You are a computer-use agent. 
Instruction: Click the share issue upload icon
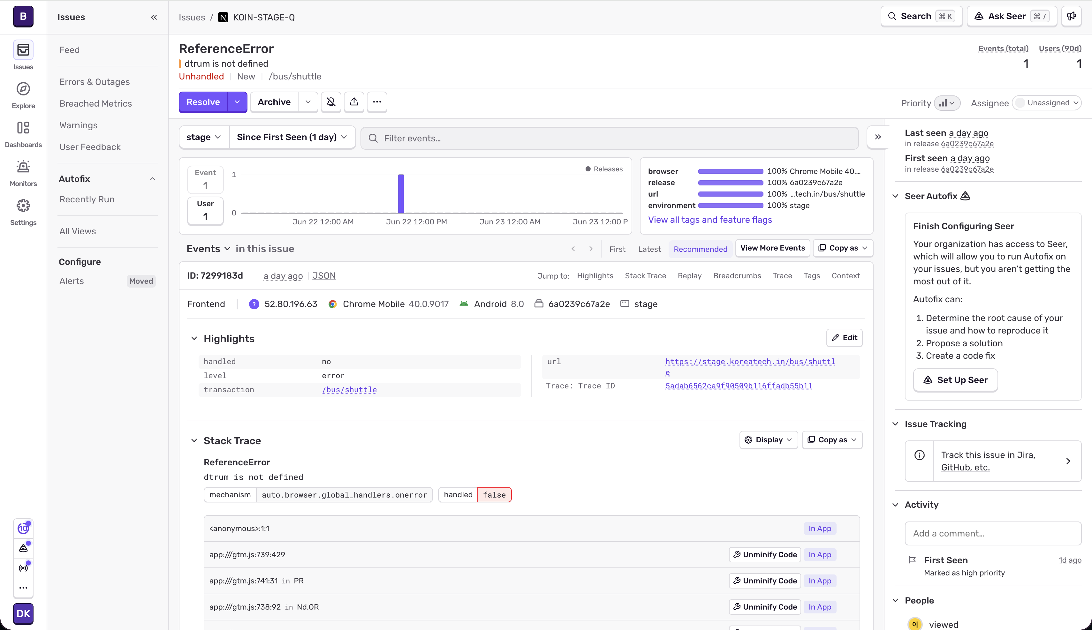tap(354, 102)
